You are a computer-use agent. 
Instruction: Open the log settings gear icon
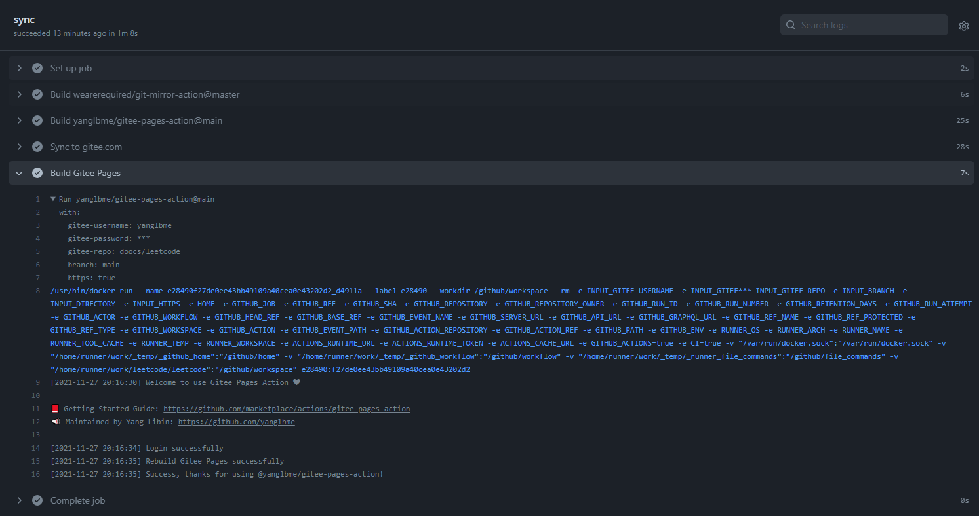coord(963,26)
